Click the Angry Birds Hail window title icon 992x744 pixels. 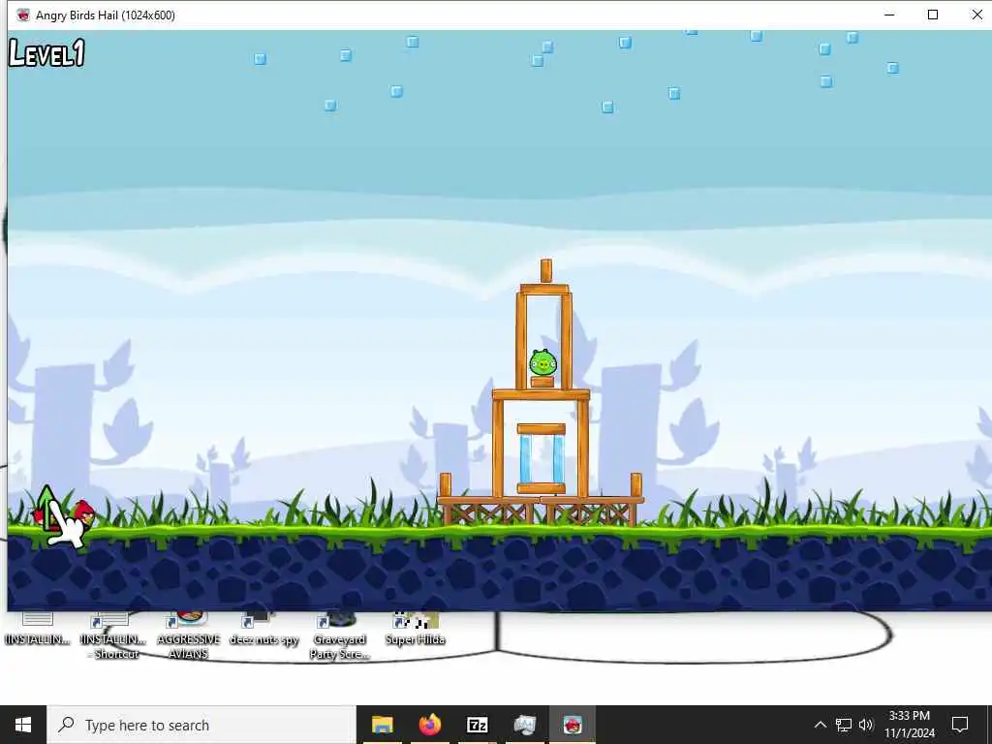[23, 15]
